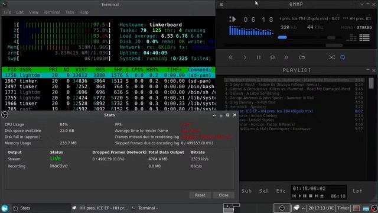
Task: Open the Terminal File menu
Action: [x=7, y=12]
